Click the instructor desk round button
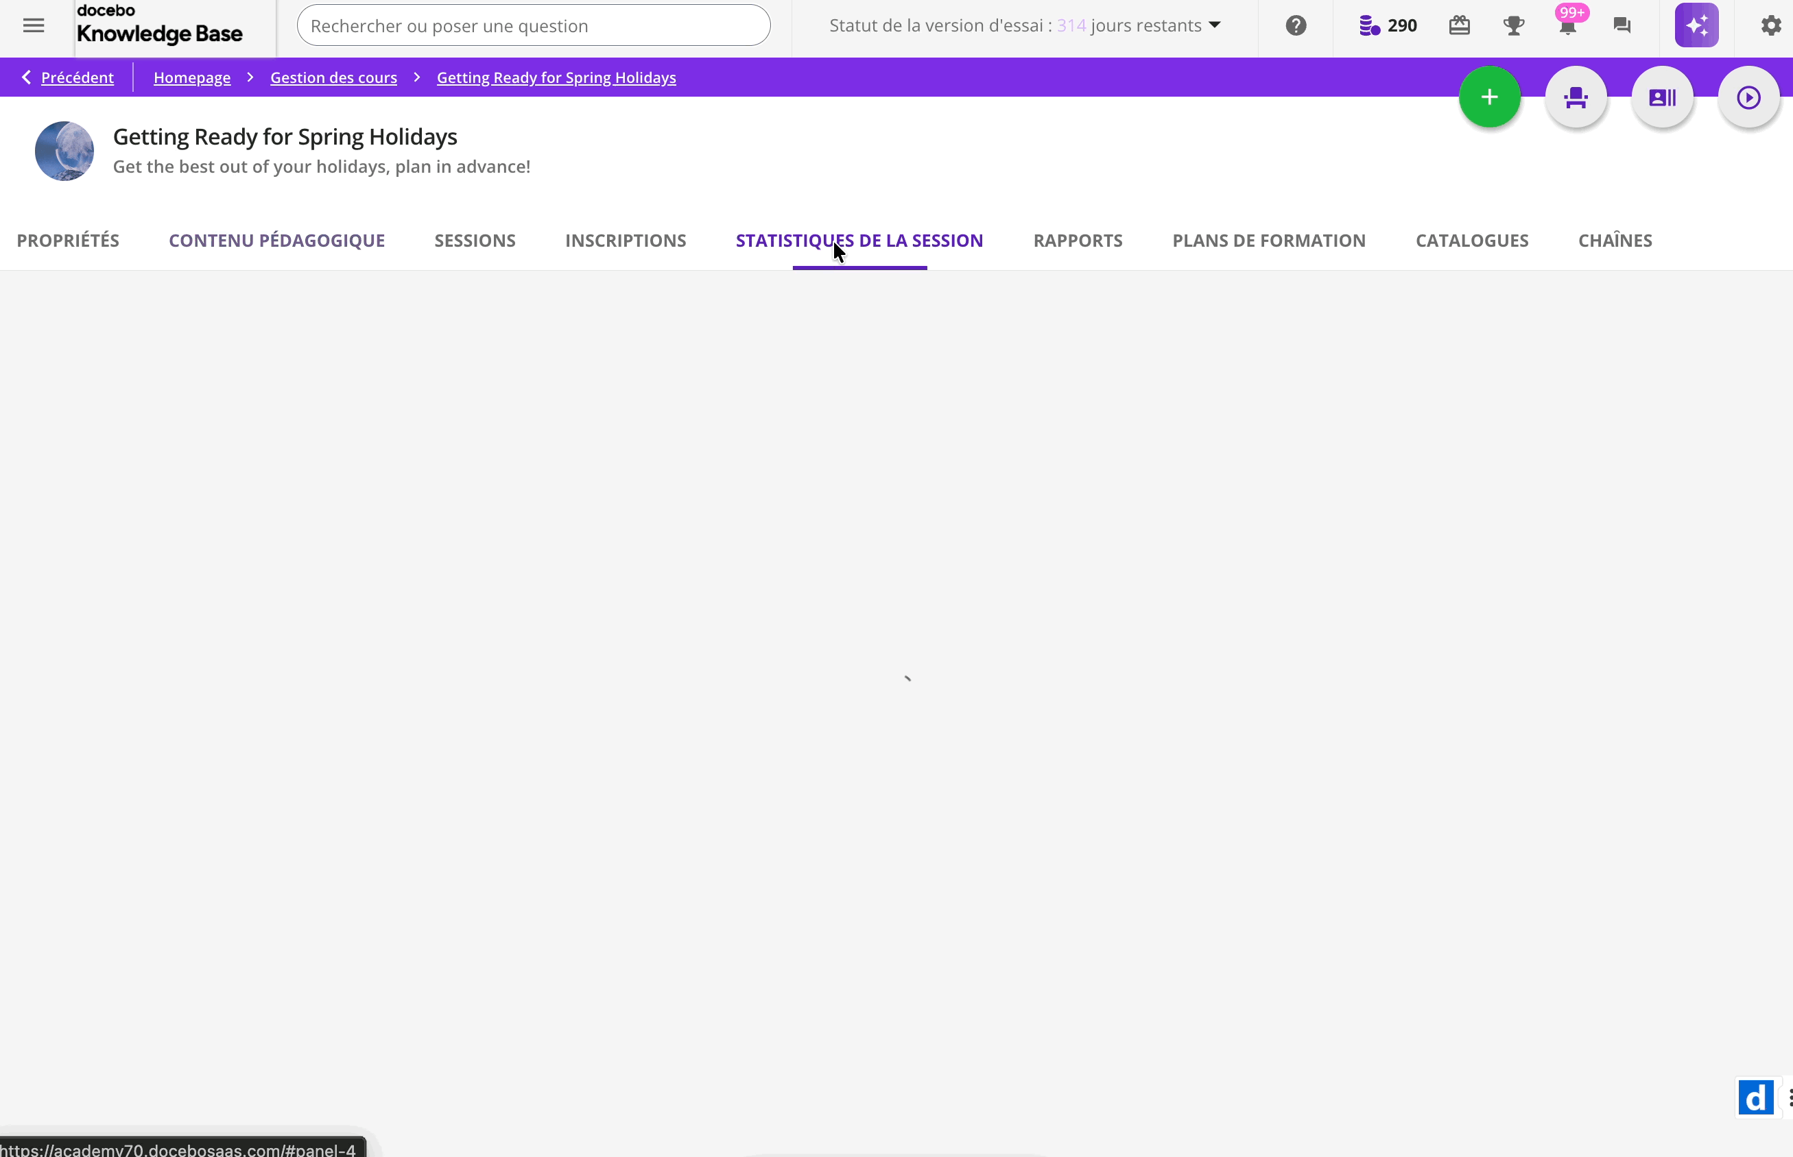Screen dimensions: 1793x1157 1576,97
